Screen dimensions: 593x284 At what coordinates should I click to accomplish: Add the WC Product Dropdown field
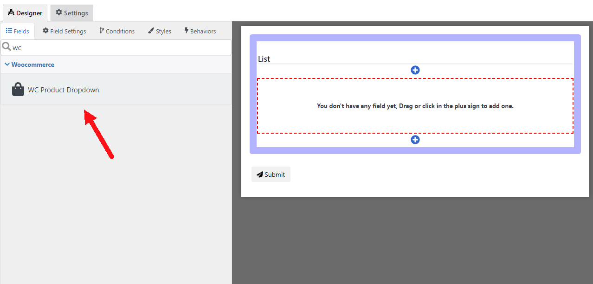[64, 90]
